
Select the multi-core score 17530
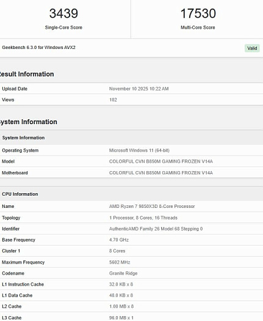click(198, 13)
